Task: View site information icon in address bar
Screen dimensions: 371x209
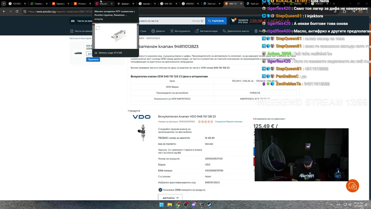Action: (x=25, y=11)
